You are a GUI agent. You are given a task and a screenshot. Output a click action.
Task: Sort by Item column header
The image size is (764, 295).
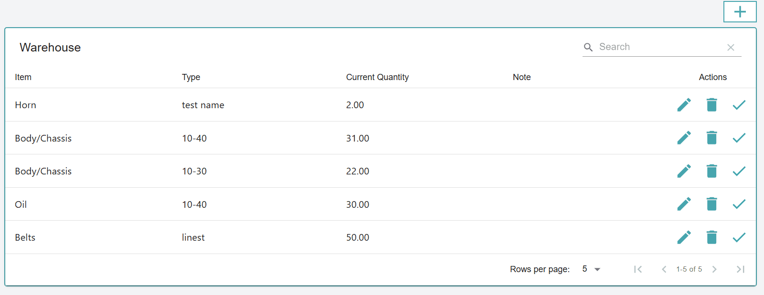click(23, 77)
